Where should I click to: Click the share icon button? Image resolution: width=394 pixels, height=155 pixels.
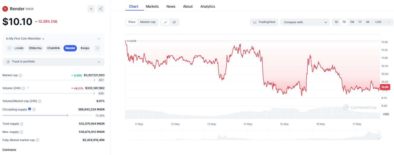tap(101, 9)
